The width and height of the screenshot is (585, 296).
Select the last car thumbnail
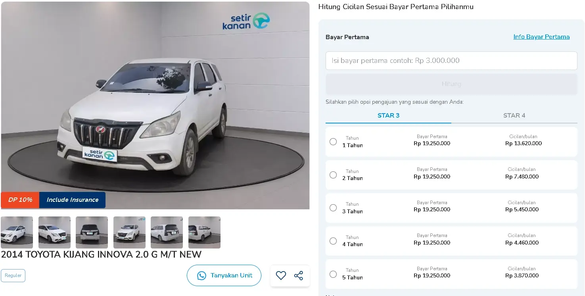(x=204, y=232)
